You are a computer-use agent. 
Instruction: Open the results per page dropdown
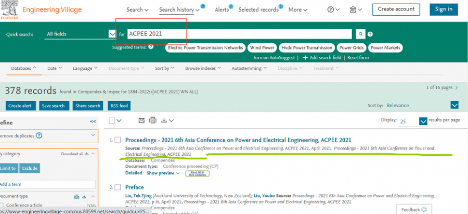coord(423,121)
